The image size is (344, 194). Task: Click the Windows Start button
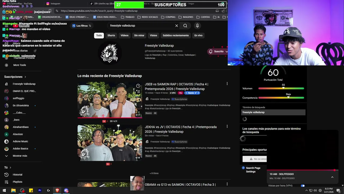point(4,190)
